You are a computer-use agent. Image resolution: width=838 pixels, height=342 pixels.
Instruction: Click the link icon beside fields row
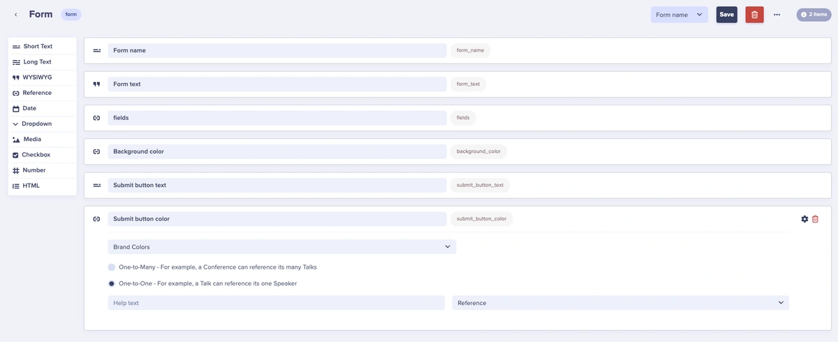[96, 118]
